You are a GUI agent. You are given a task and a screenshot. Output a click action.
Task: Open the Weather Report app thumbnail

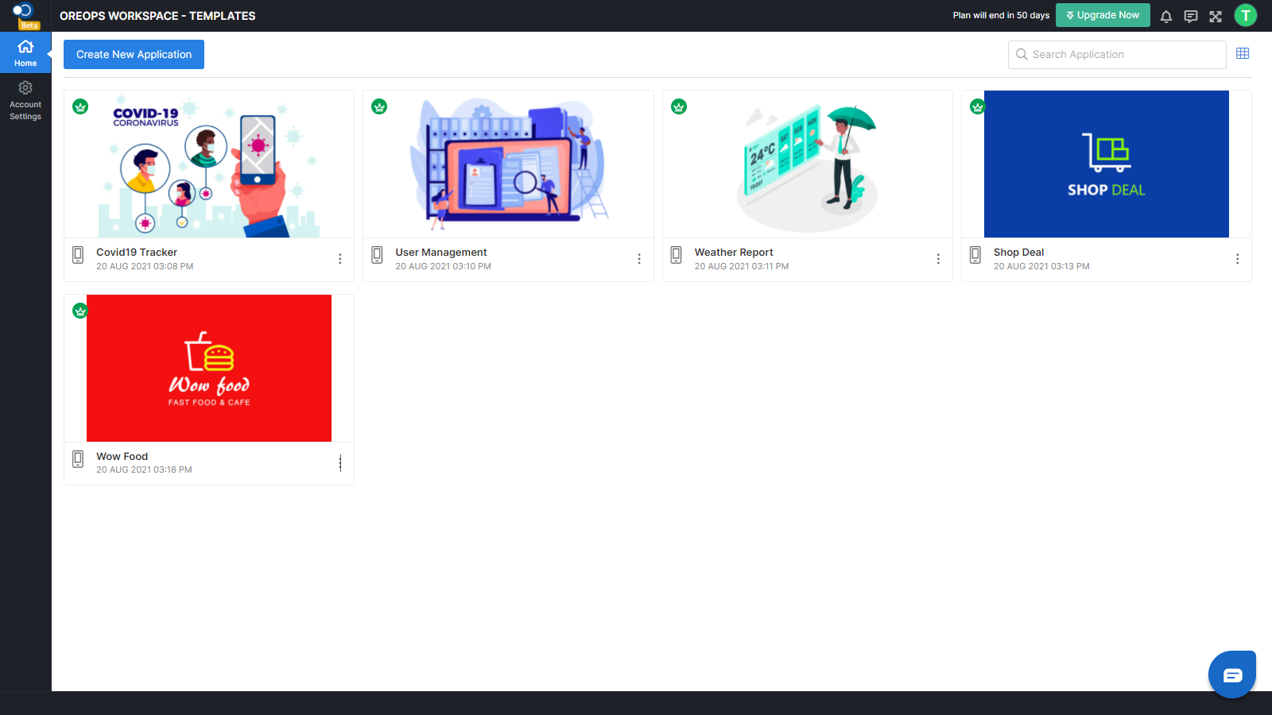[x=807, y=164]
